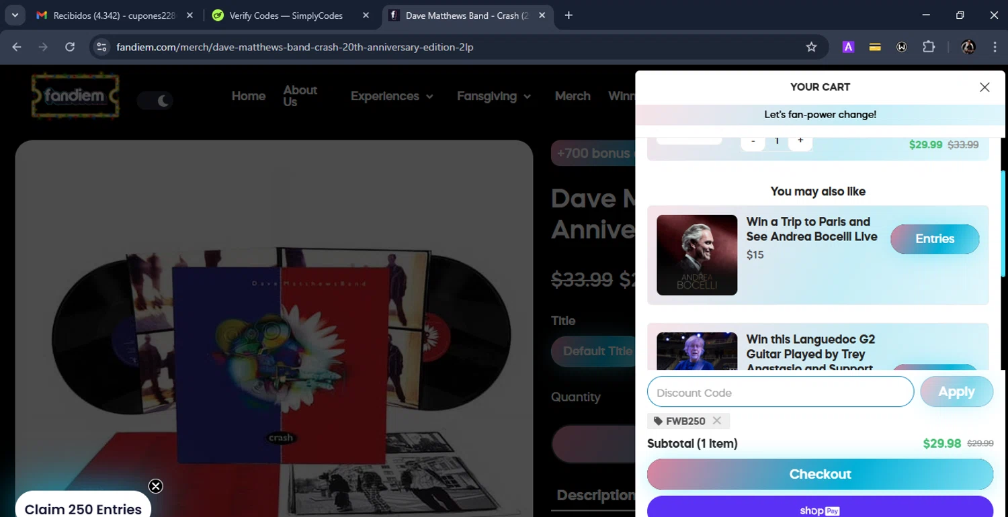
Task: Open the Merch nav link
Action: click(573, 96)
